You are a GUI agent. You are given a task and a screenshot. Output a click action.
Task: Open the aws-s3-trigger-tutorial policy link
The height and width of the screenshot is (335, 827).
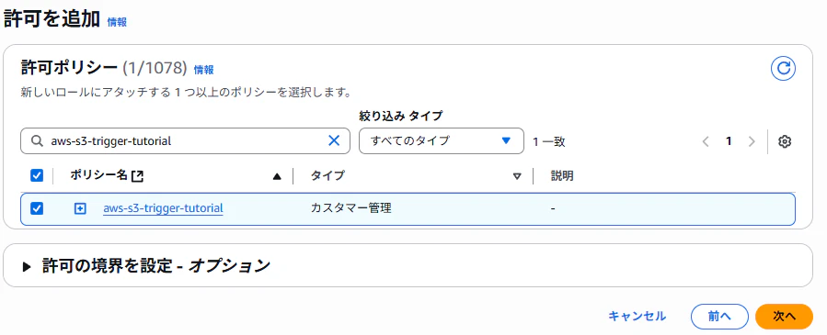click(x=163, y=208)
